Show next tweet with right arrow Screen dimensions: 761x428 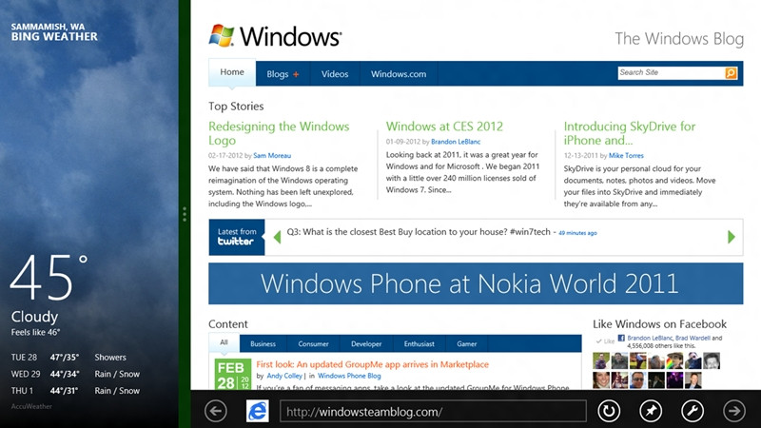pos(732,237)
